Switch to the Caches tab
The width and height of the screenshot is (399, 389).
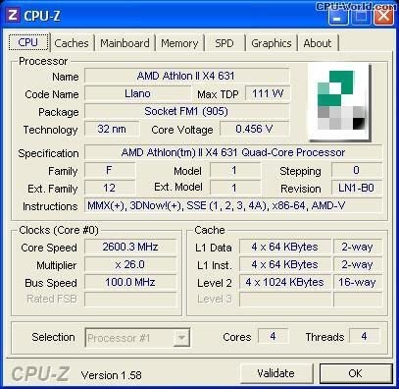tap(72, 43)
